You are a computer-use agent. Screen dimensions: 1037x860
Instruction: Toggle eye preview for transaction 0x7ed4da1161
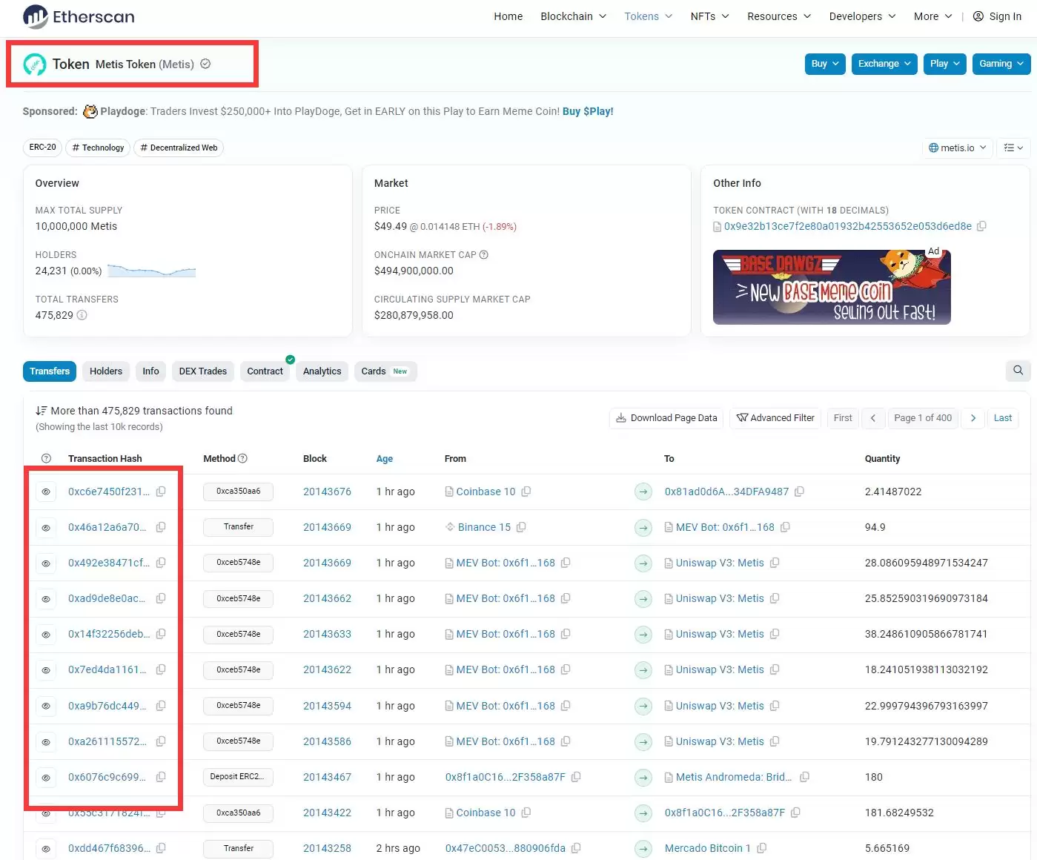pos(46,670)
